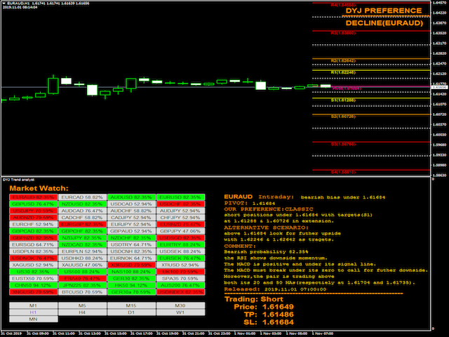Choose the XAUUSD 47.06% symbol button
The image size is (449, 337).
click(82, 264)
